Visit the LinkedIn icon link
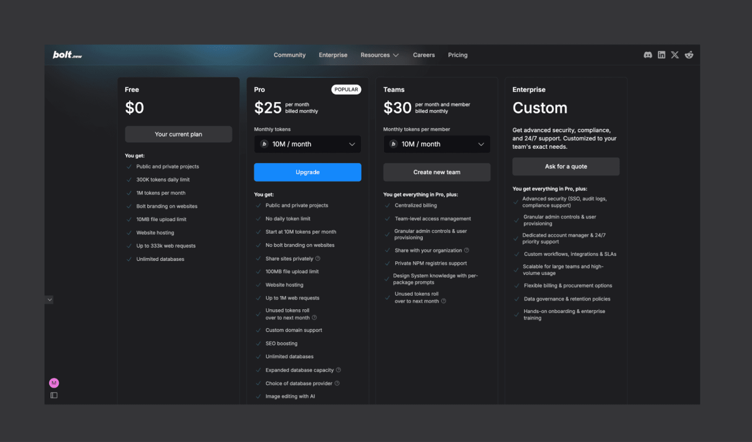The width and height of the screenshot is (752, 442). 661,55
